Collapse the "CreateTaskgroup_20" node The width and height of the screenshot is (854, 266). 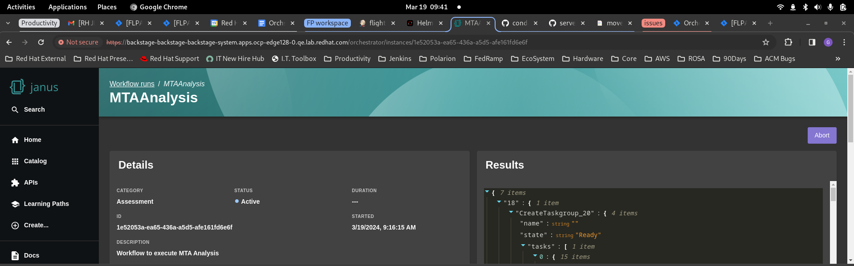[x=511, y=212]
